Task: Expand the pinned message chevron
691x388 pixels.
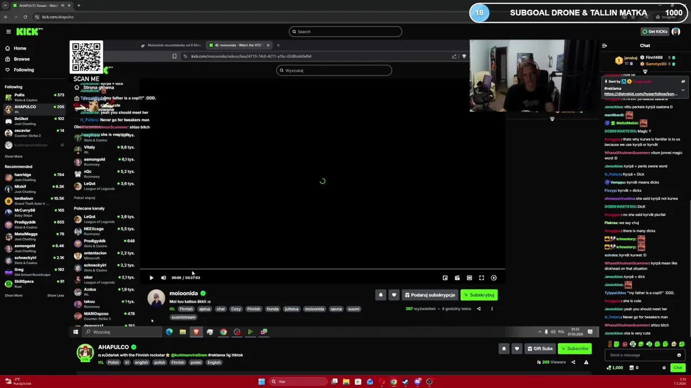Action: point(683,90)
